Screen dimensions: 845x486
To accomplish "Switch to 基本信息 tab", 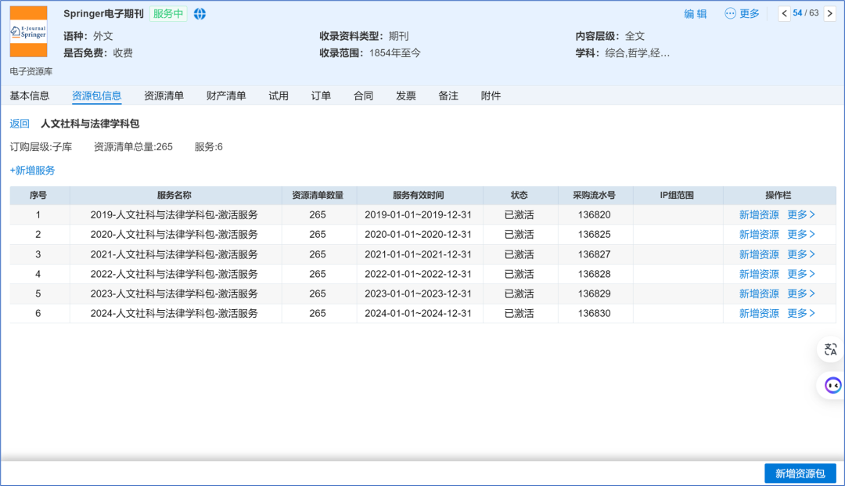I will tap(30, 96).
